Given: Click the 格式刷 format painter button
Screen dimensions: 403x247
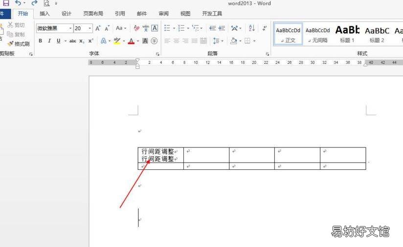Looking at the screenshot, I should [x=18, y=44].
